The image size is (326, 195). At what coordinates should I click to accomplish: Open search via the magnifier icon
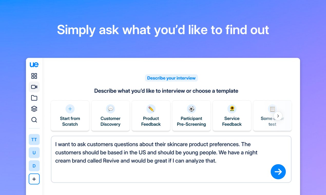pyautogui.click(x=34, y=120)
